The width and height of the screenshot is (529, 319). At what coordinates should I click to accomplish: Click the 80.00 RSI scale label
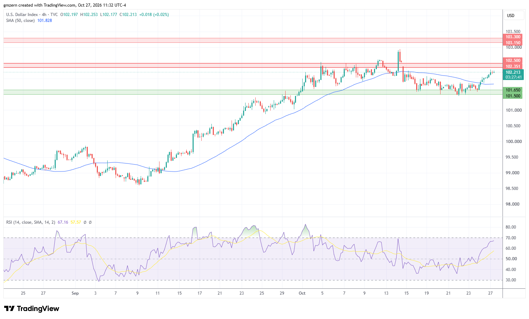pos(511,227)
